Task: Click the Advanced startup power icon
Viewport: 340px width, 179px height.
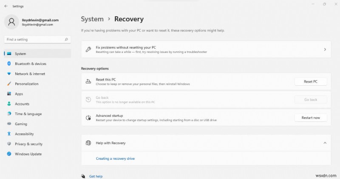Action: [x=88, y=118]
